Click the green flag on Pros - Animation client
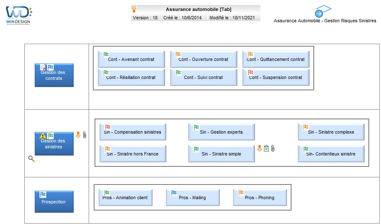 point(107,193)
